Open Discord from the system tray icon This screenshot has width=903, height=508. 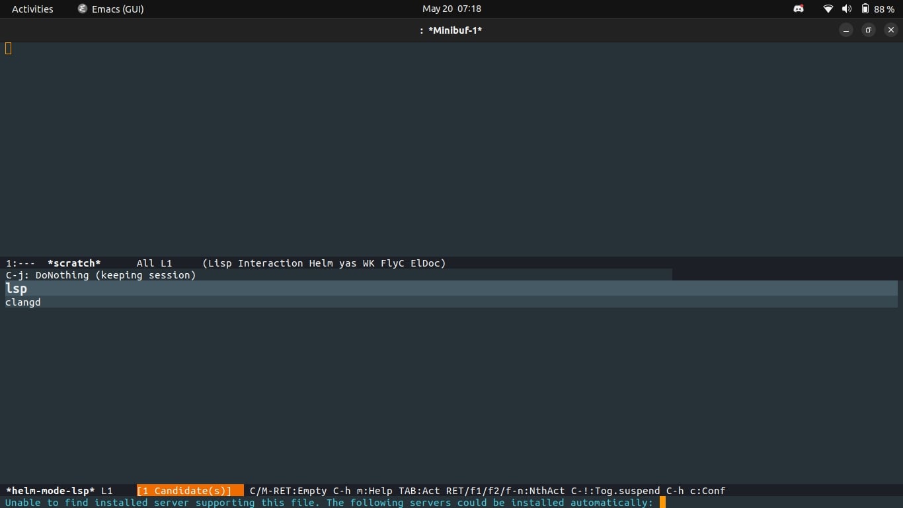point(798,9)
